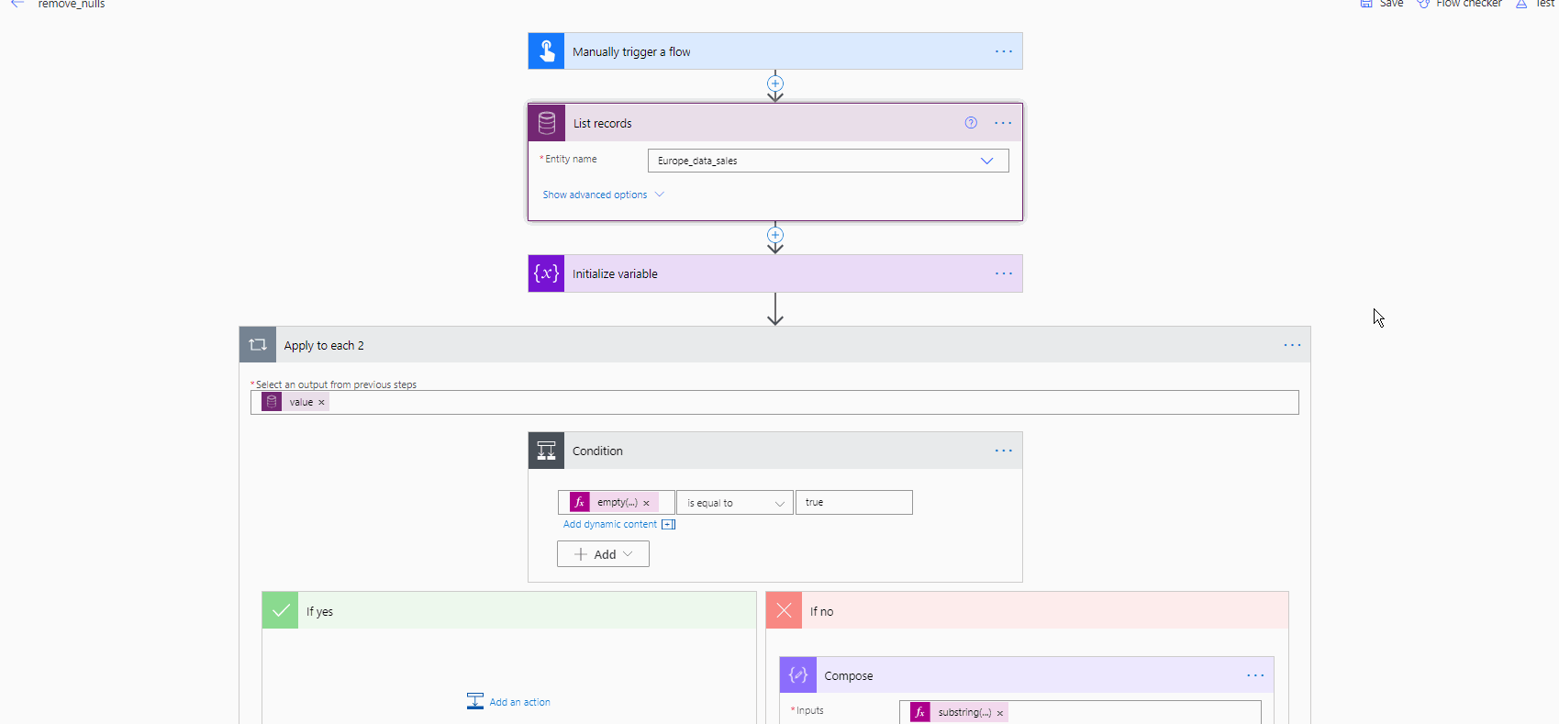
Task: Go back using the arrow beside remove_nulls
Action: [17, 4]
